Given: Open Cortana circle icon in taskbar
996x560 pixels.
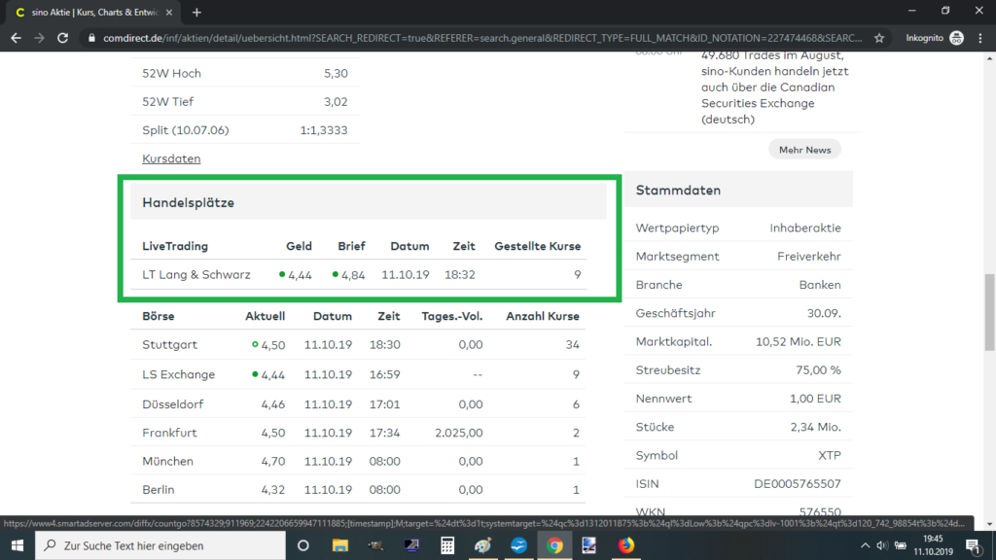Looking at the screenshot, I should 303,545.
